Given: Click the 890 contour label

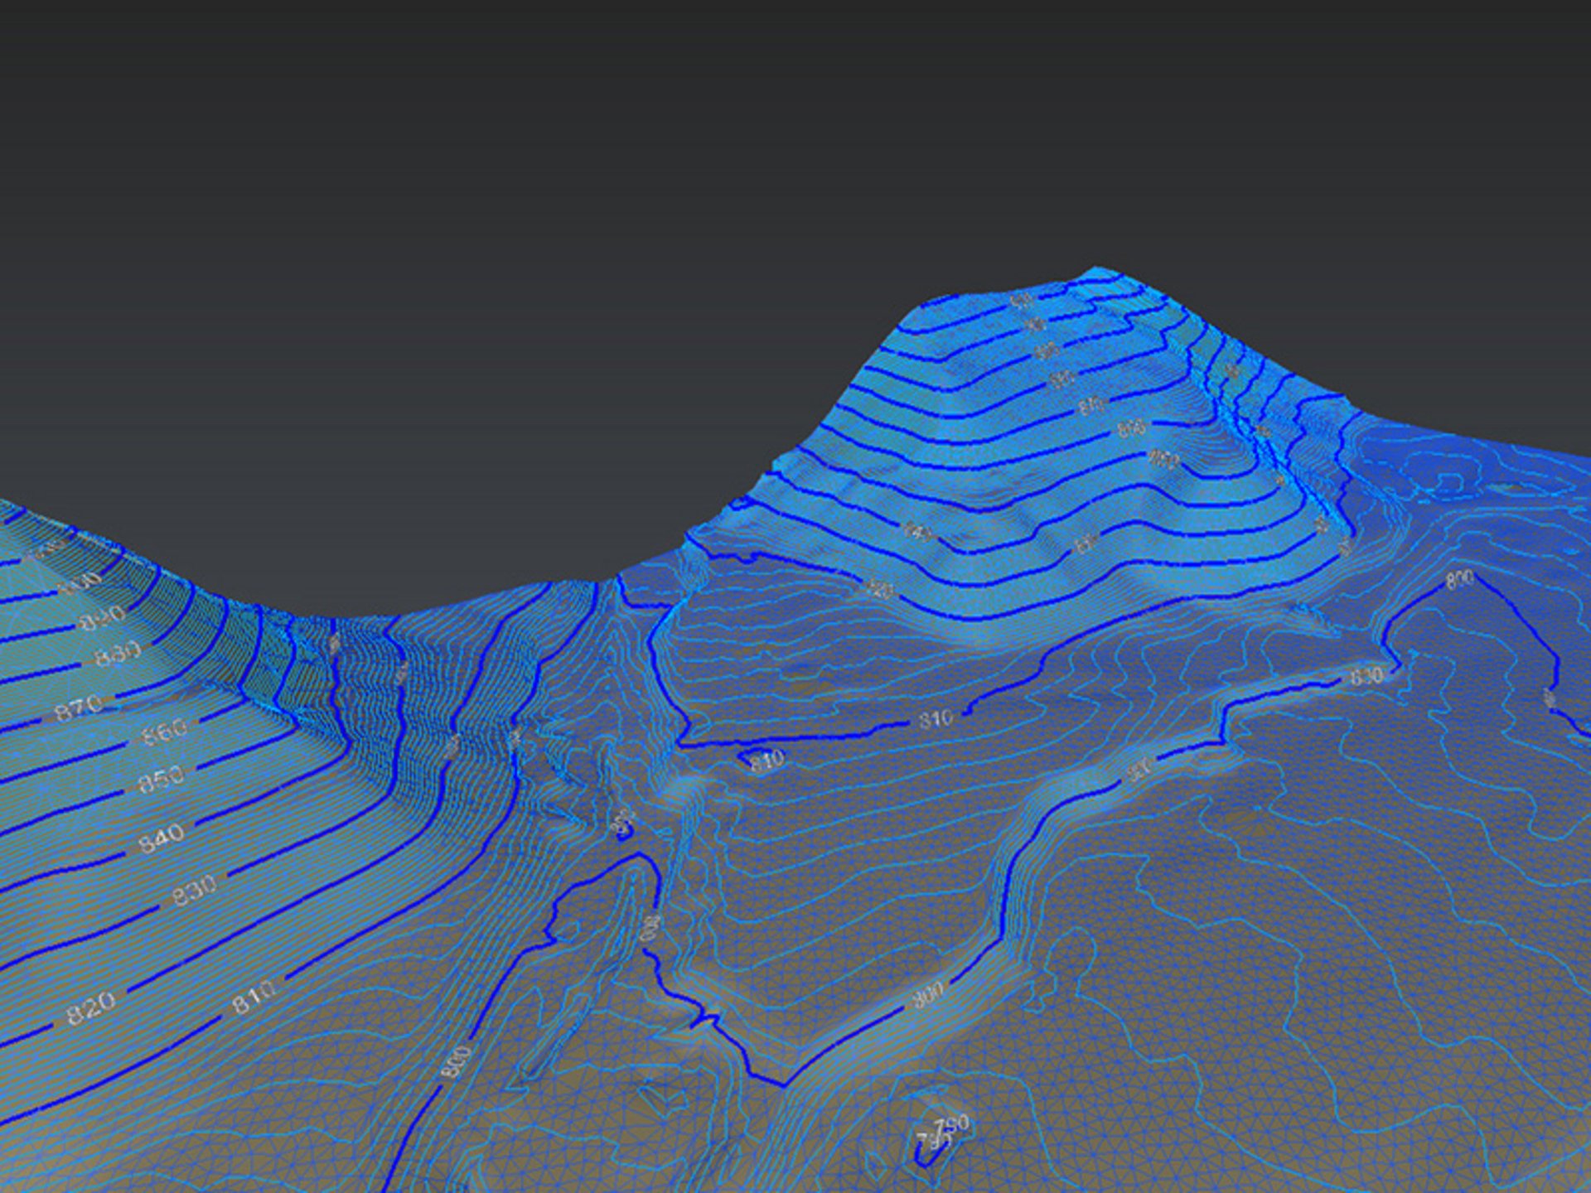Looking at the screenshot, I should pos(104,617).
